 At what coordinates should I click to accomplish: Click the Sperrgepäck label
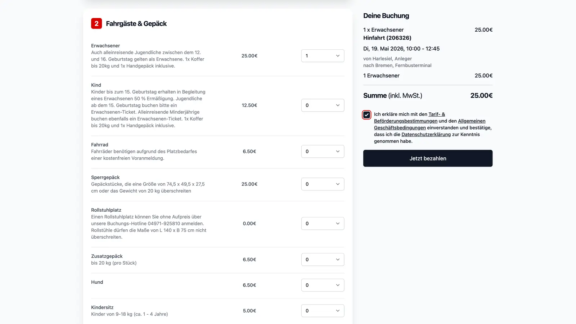click(x=105, y=177)
